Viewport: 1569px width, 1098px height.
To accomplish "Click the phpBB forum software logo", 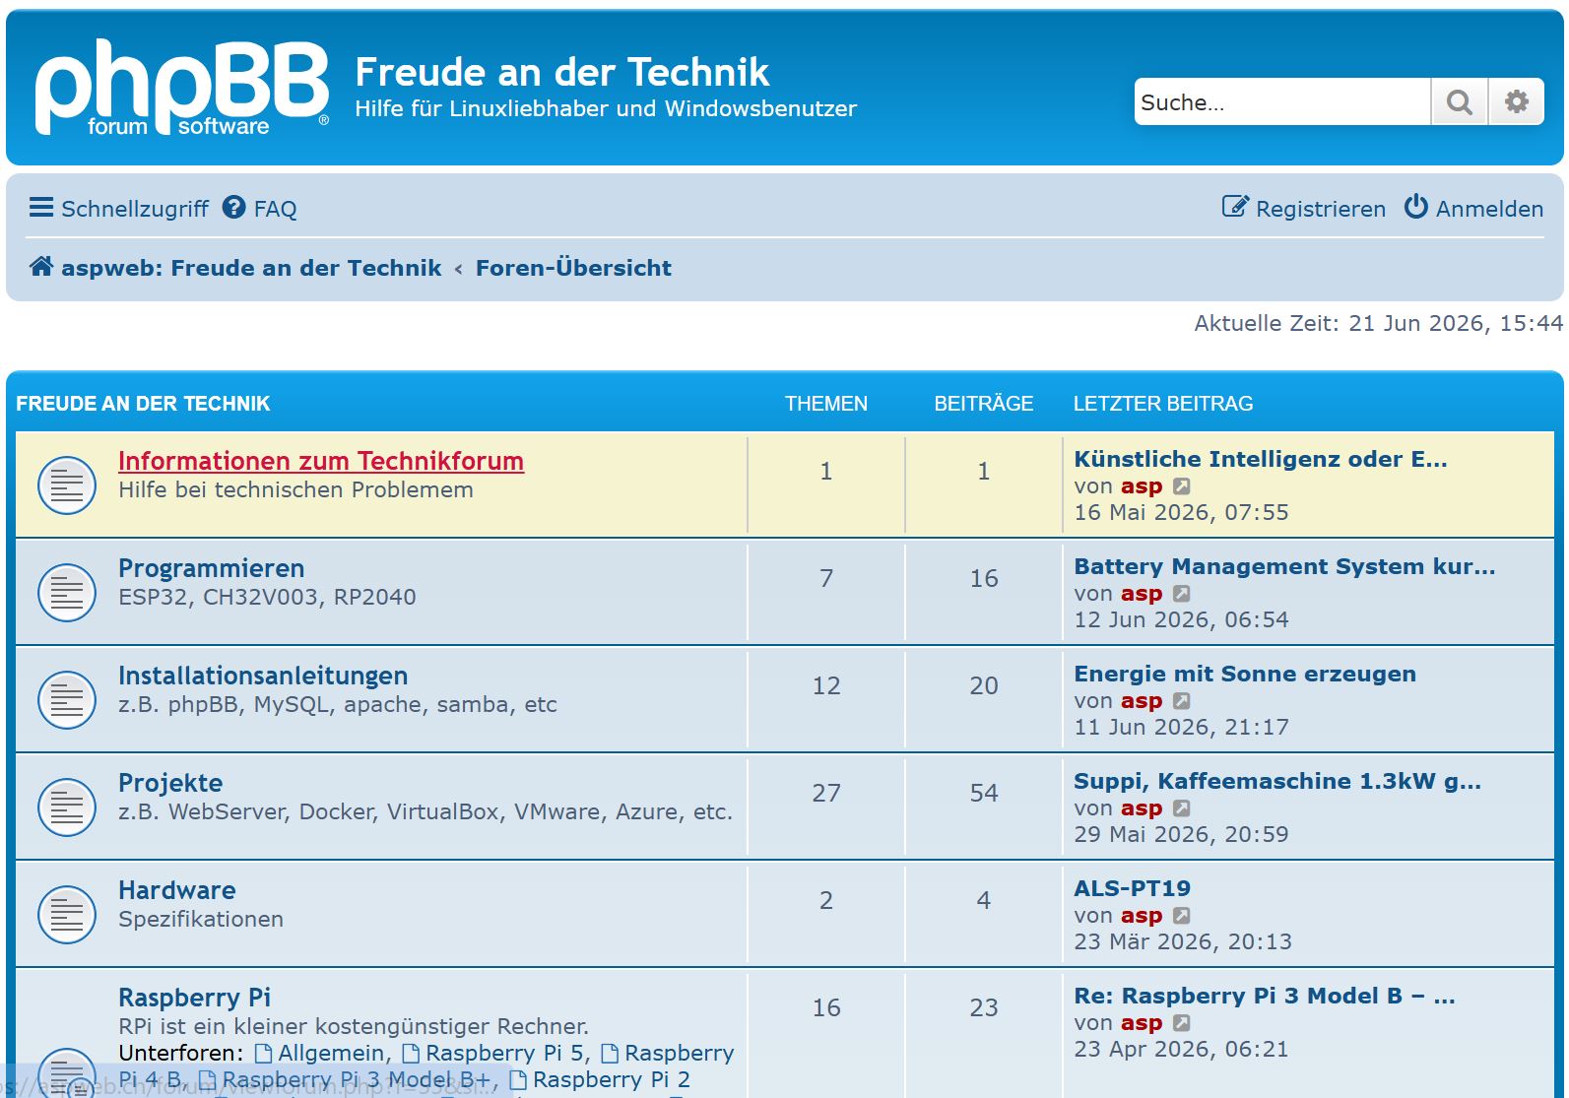I will 182,87.
